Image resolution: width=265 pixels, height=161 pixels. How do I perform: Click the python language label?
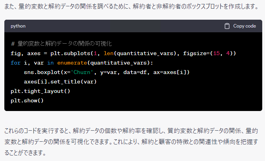click(18, 26)
